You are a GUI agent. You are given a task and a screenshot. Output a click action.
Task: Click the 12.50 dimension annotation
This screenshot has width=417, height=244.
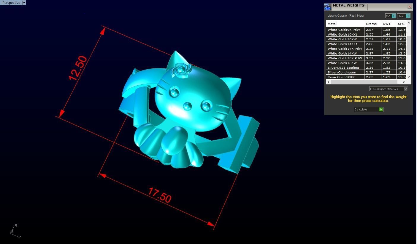[x=78, y=68]
